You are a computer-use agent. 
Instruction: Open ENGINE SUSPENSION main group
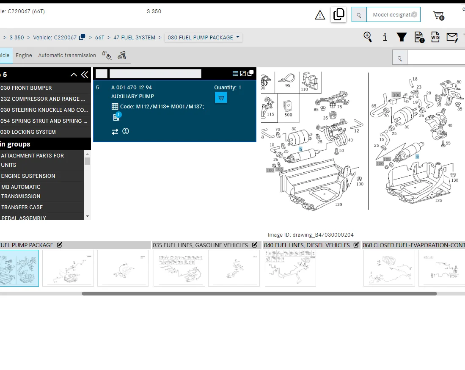click(x=41, y=176)
